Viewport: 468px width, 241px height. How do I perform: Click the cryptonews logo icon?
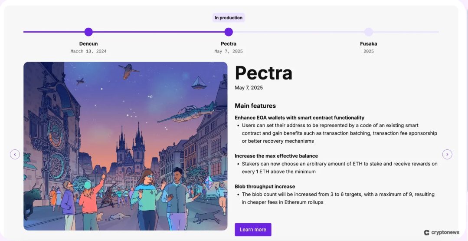(427, 233)
